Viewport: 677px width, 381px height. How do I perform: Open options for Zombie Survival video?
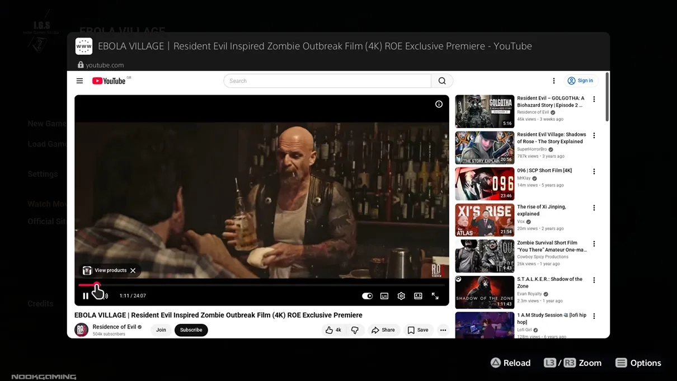pyautogui.click(x=594, y=244)
